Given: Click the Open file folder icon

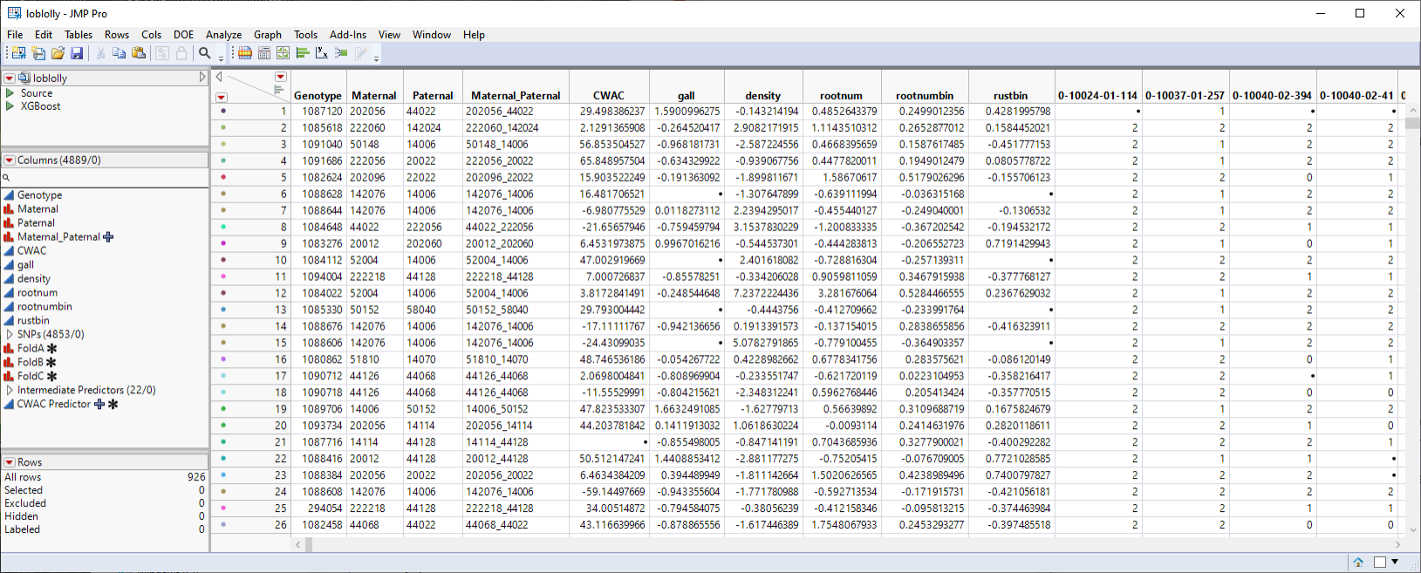Looking at the screenshot, I should click(x=58, y=53).
